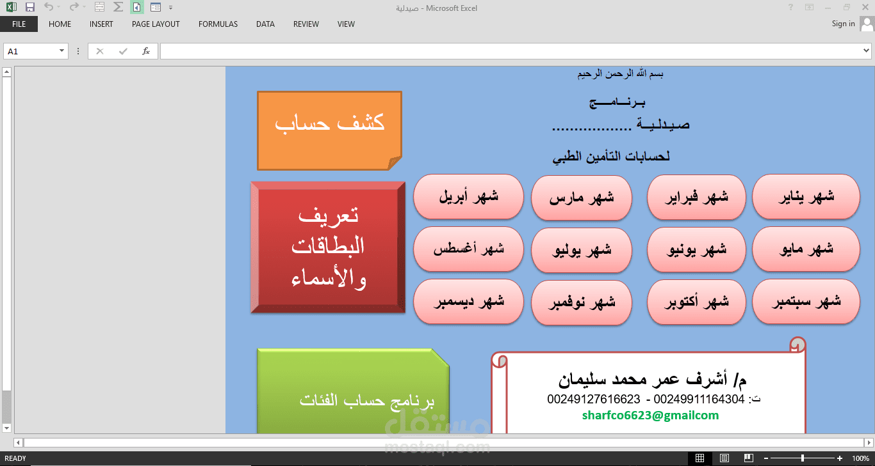Open the شهر ديسمبر month button

click(x=469, y=302)
